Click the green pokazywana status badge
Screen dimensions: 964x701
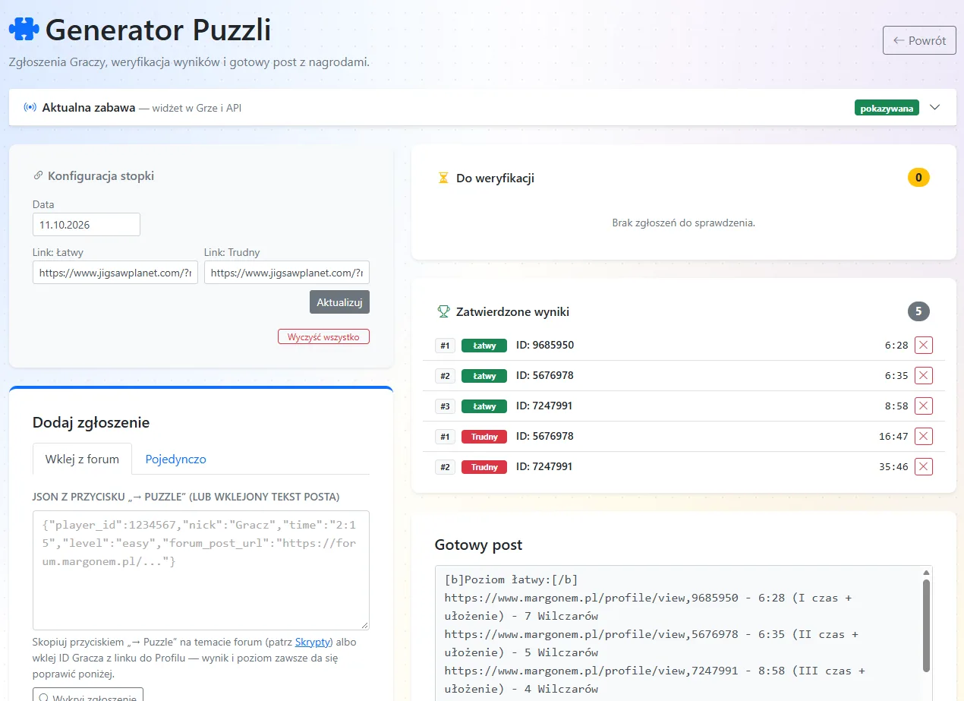coord(887,108)
